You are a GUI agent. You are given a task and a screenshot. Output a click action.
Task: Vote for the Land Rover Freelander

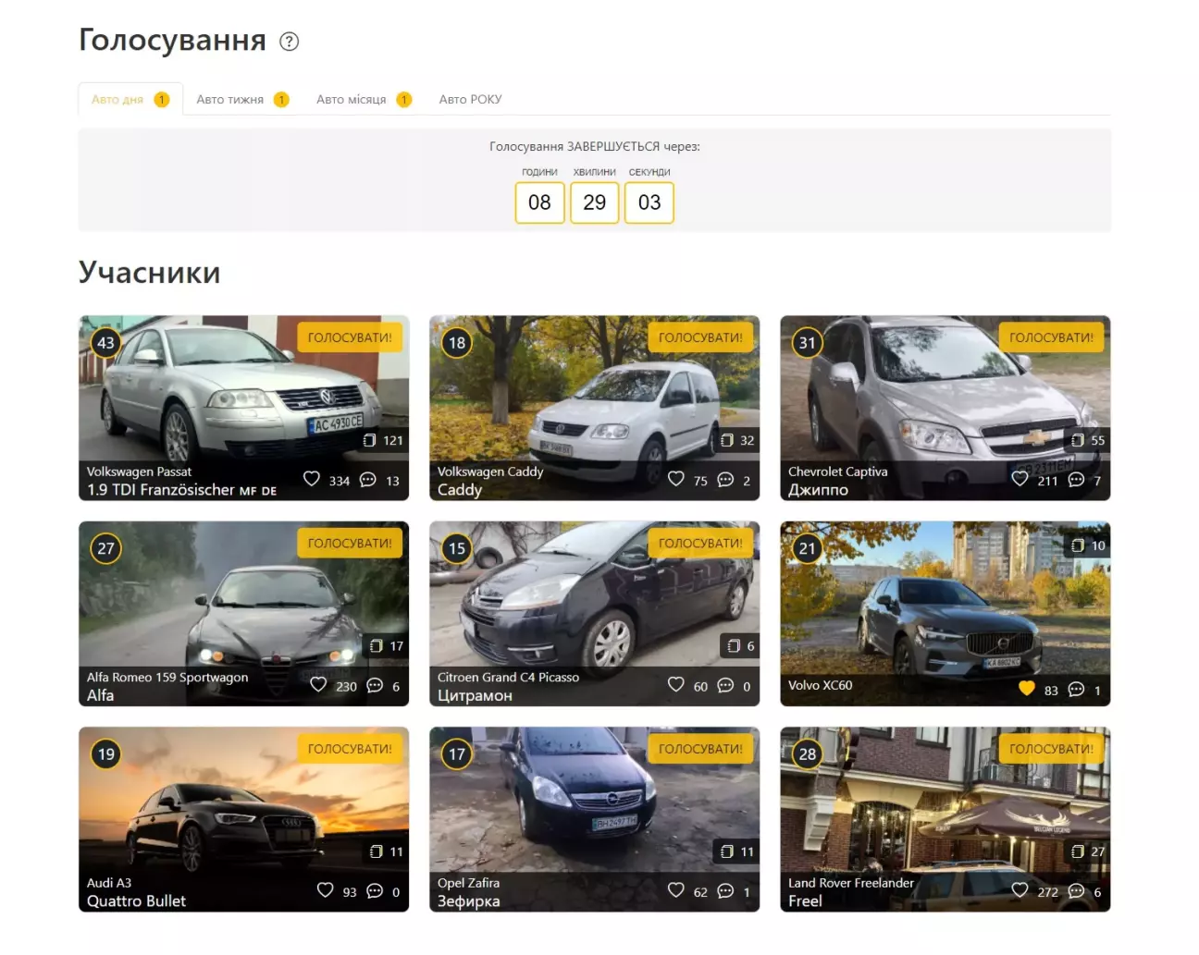tap(1051, 749)
